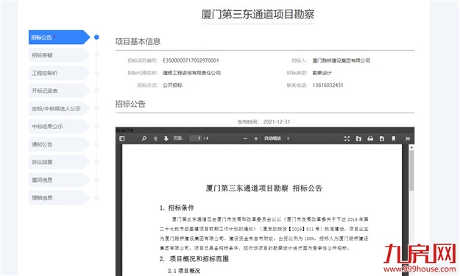The image size is (460, 276).
Task: Click the PDF viewer vertical scrollbar thumb
Action: click(411, 171)
